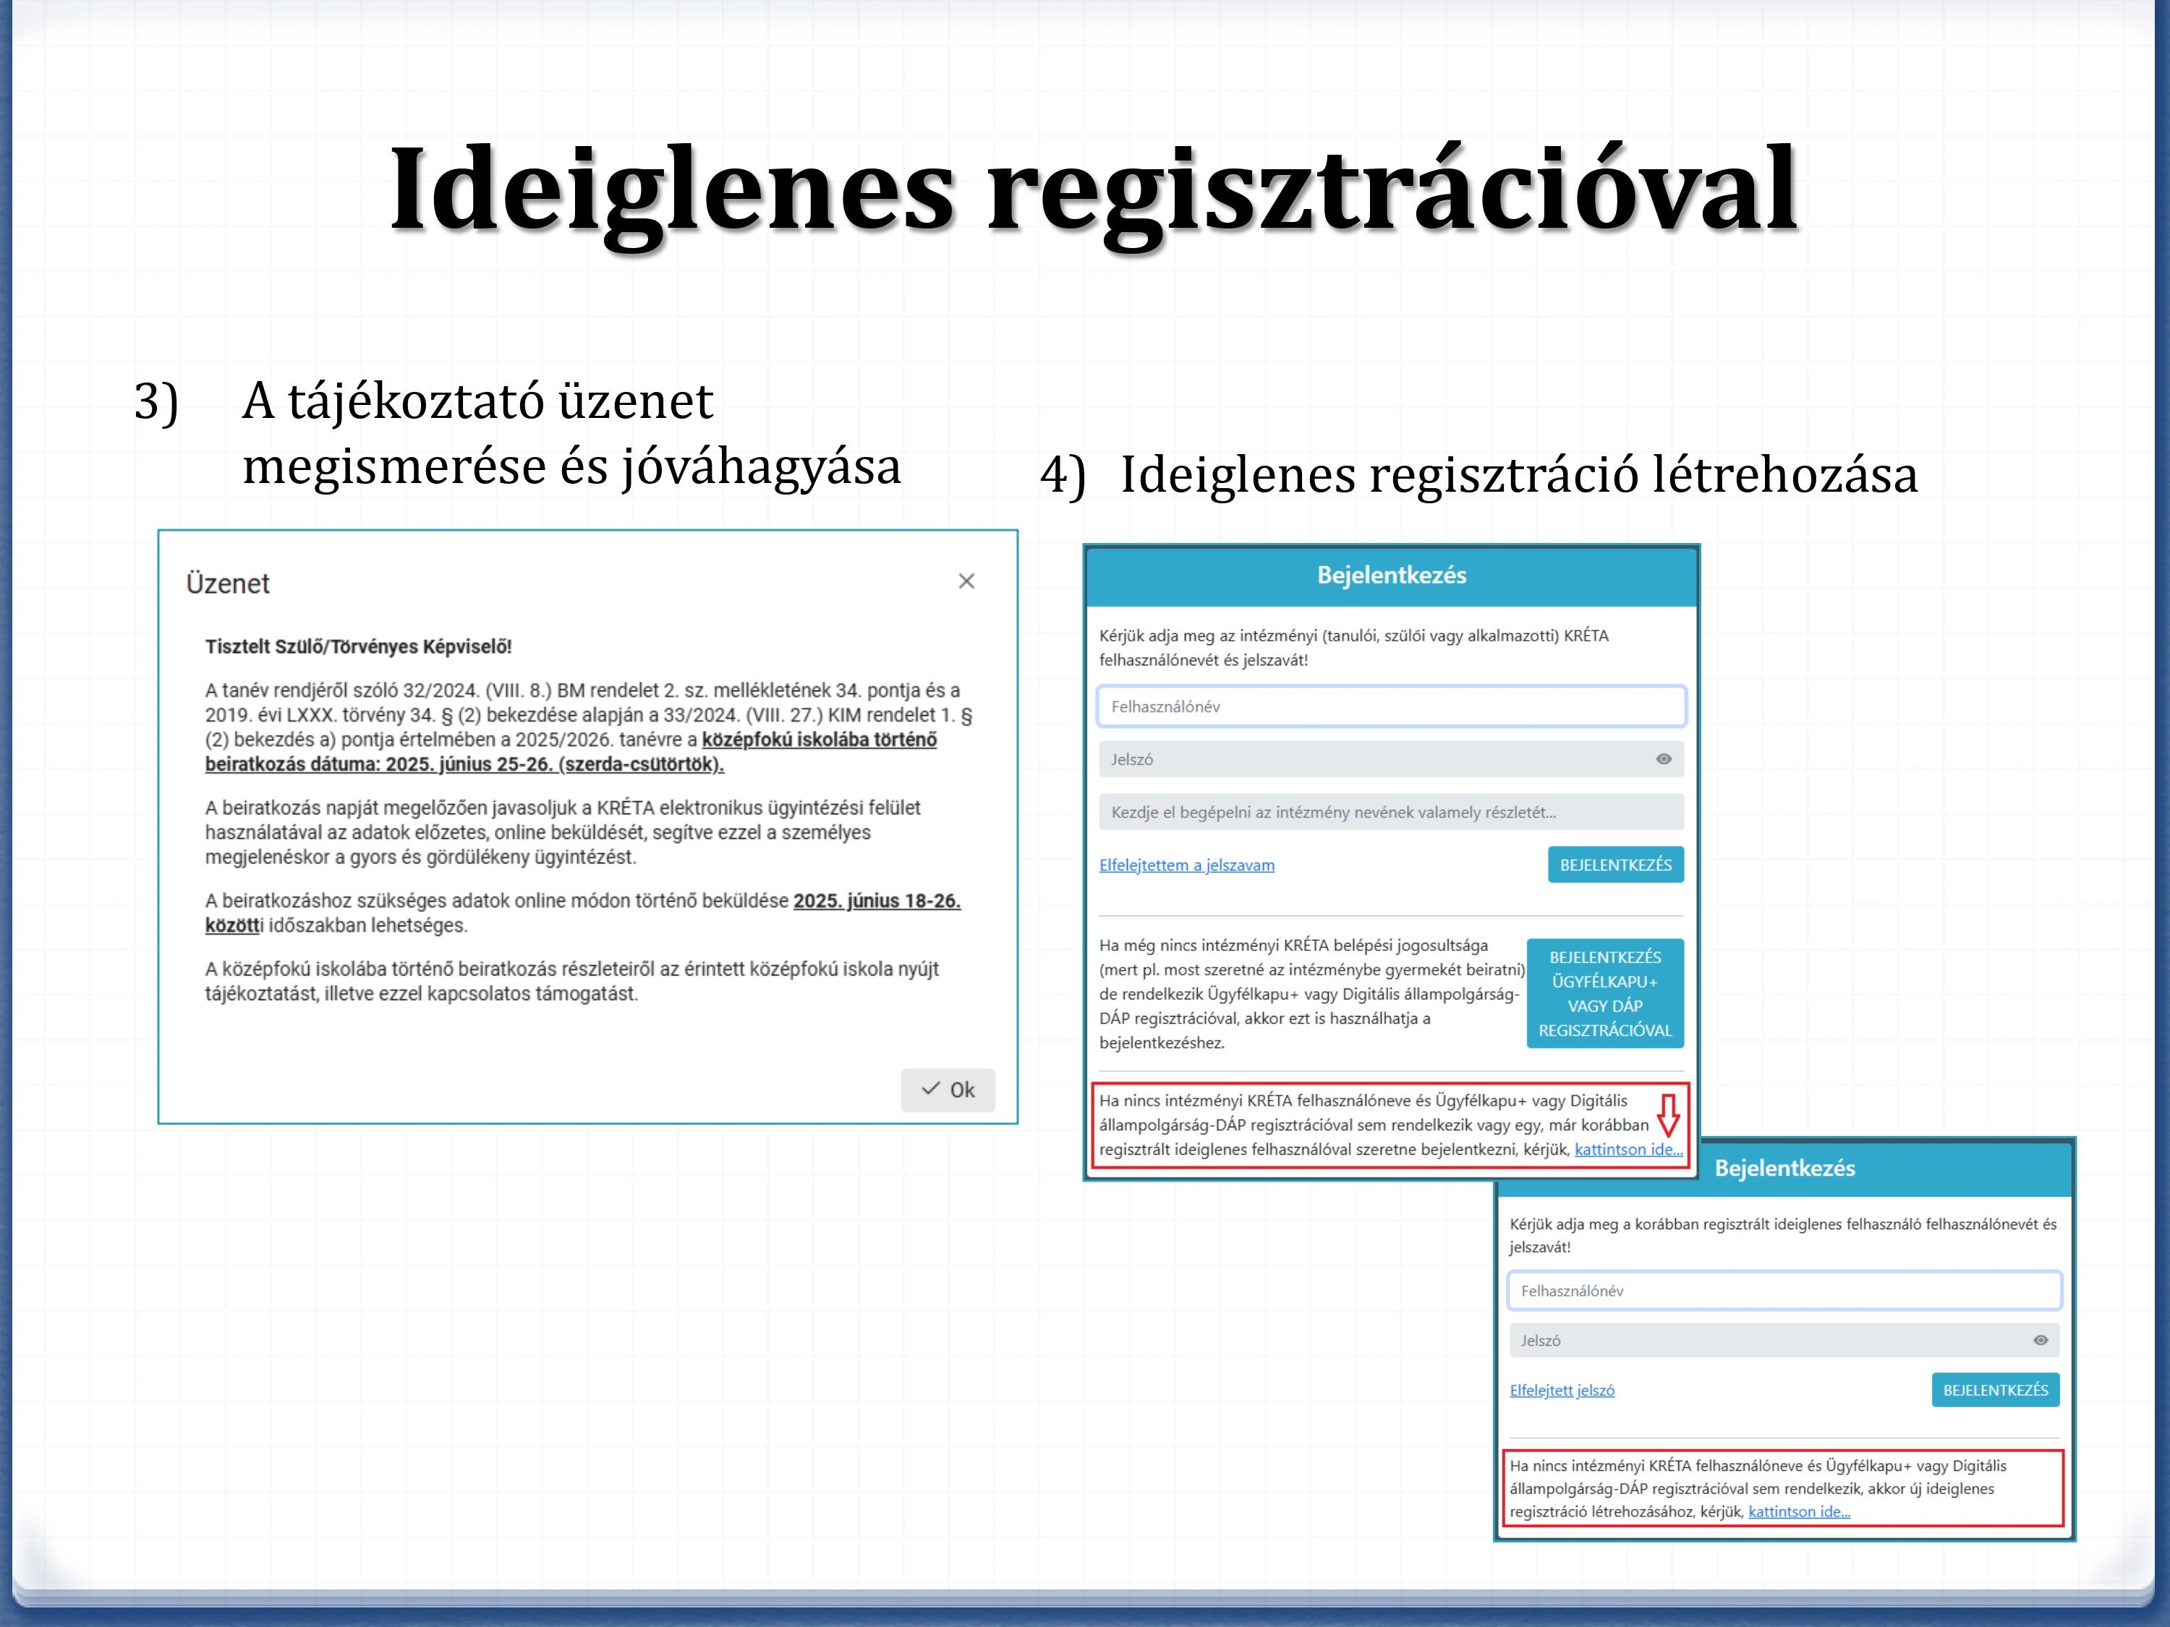Click BEJELENTKEZÉS in the first login form

(1616, 865)
